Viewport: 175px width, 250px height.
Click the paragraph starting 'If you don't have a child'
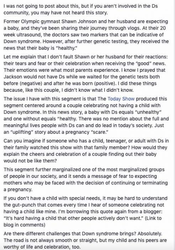[85, 211]
